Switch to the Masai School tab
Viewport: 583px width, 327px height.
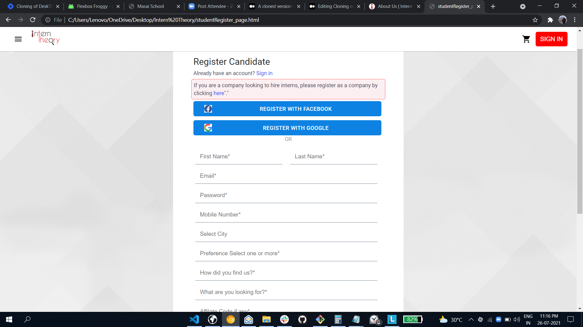[x=151, y=6]
